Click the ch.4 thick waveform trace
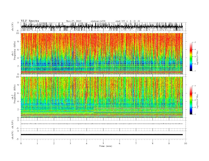Image resolution: width=209 pixels, height=161 pixels. [x=102, y=135]
